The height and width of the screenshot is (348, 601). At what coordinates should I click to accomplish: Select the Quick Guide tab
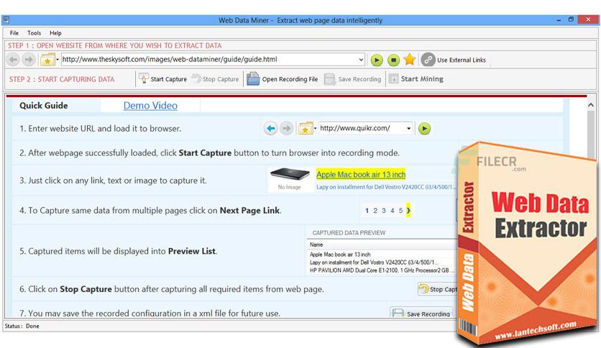coord(44,106)
